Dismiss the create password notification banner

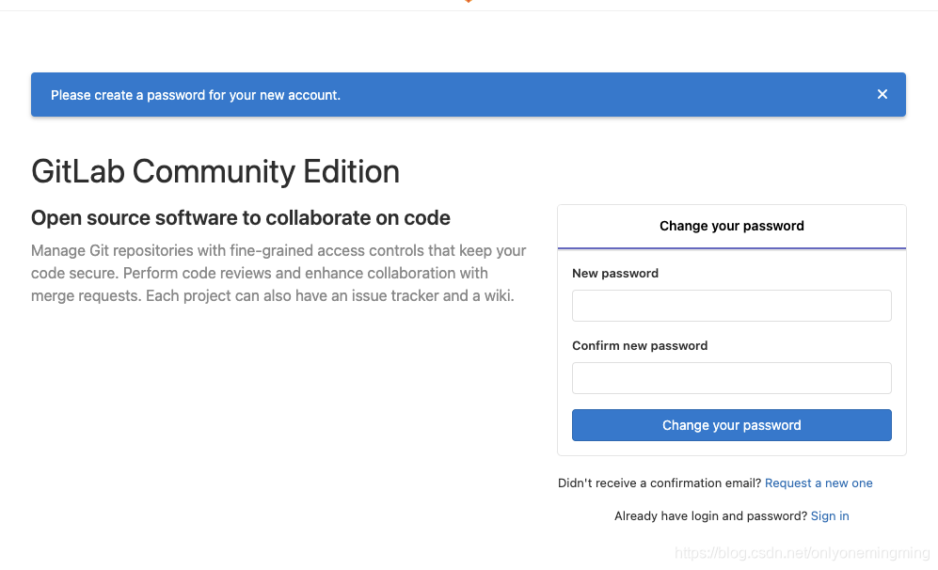tap(882, 94)
